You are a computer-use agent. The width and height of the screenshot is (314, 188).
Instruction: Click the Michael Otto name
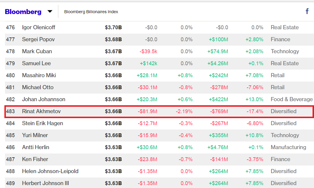38,87
